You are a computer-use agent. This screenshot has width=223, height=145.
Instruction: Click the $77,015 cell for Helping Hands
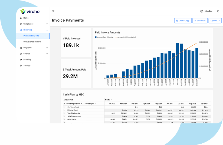[x=205, y=110]
